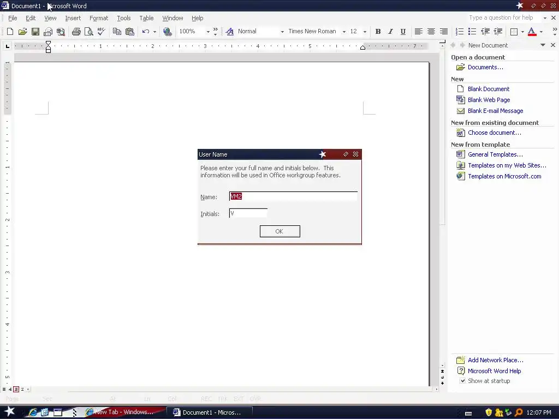Open New Document task pane dropdown

point(543,45)
